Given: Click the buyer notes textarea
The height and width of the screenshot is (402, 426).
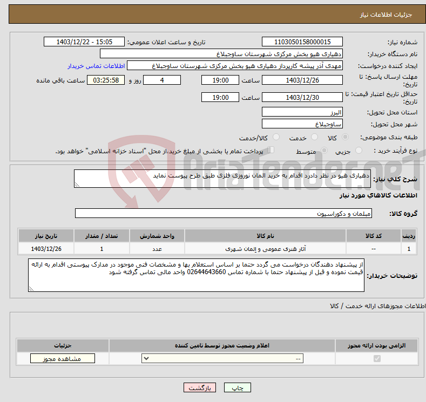Looking at the screenshot, I should tap(196, 275).
